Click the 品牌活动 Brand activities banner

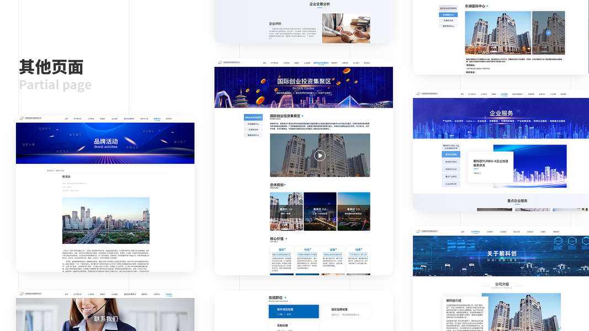click(105, 143)
